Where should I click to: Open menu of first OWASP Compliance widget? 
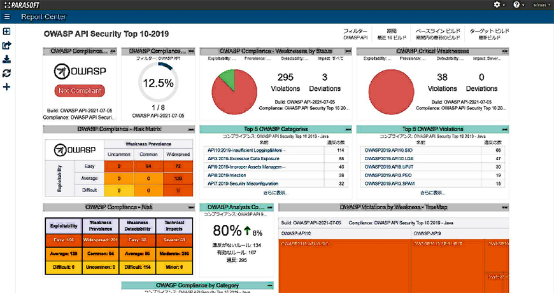coord(113,51)
